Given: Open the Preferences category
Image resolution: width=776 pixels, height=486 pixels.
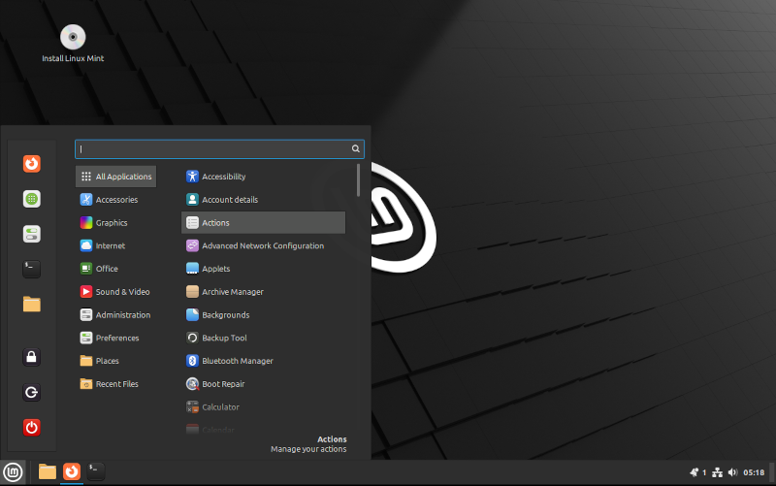Looking at the screenshot, I should (x=115, y=339).
